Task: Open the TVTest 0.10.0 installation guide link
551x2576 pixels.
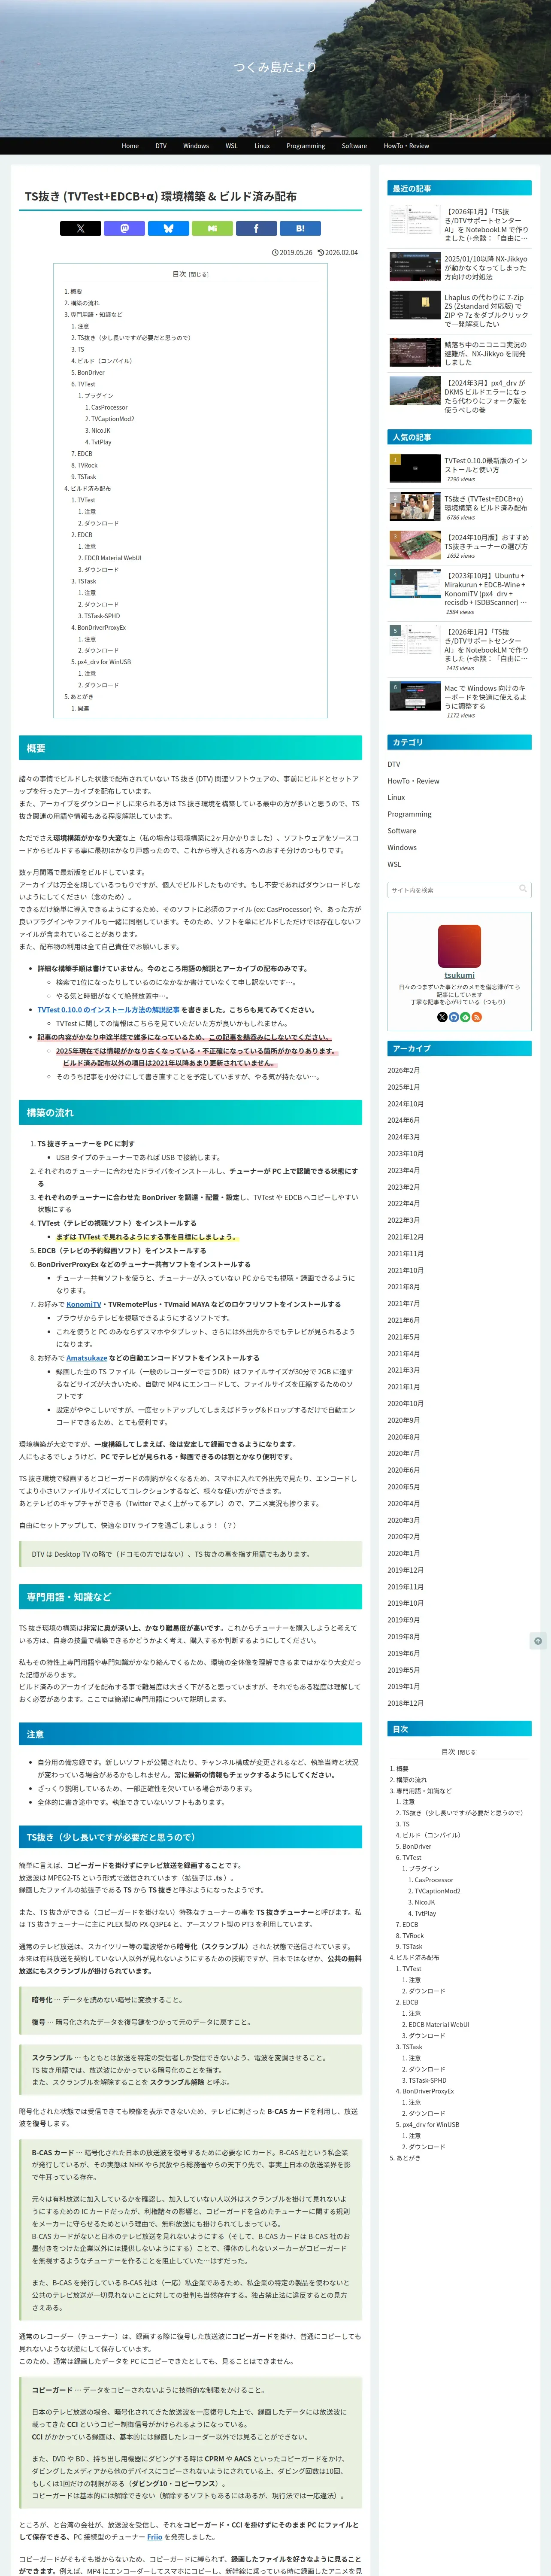Action: 108,1009
